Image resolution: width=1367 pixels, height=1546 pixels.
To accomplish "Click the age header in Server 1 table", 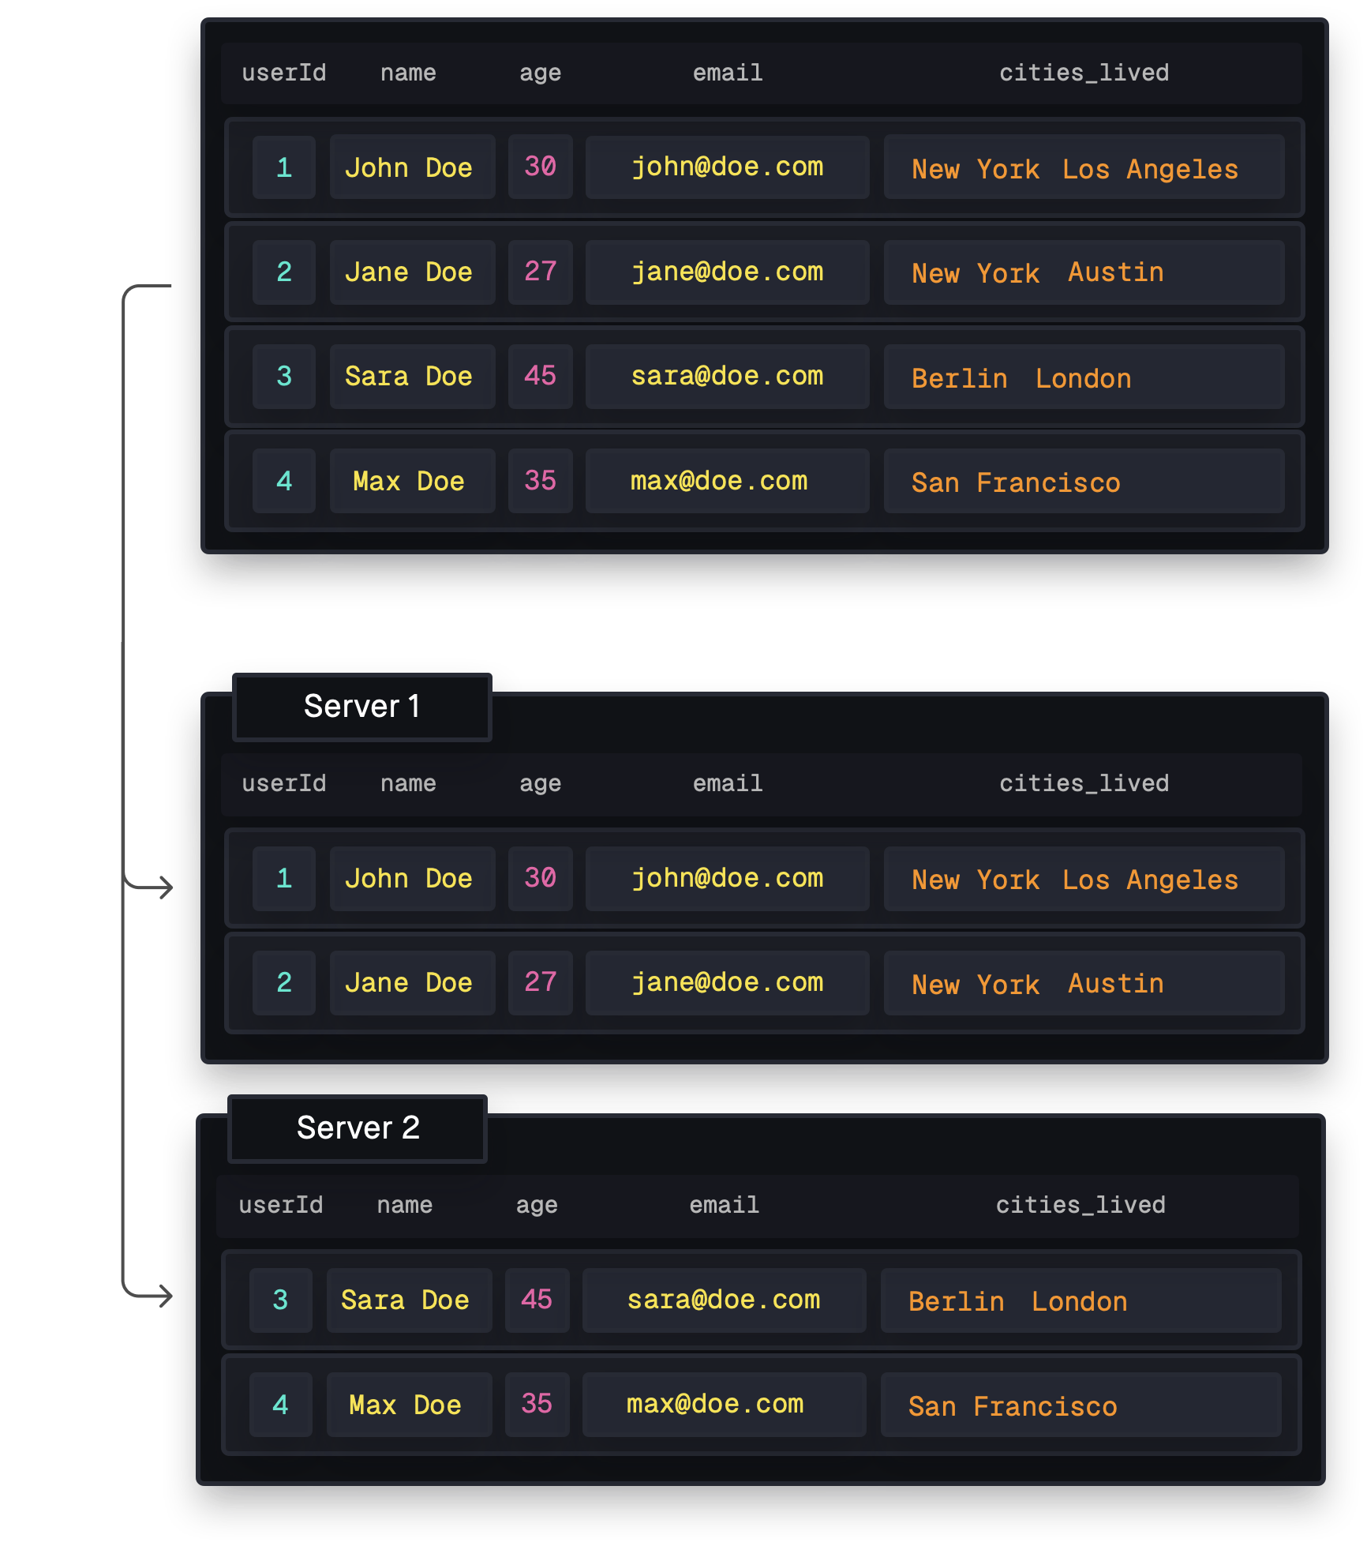I will tap(540, 784).
